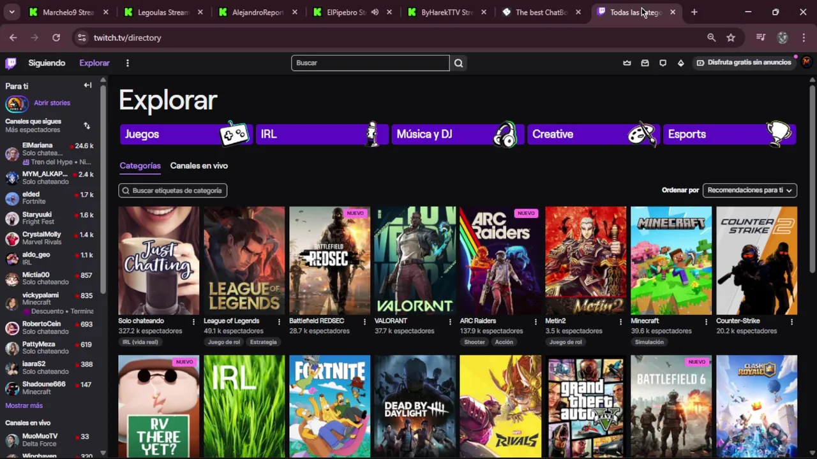
Task: Select IRL (vida real) tag
Action: (140, 342)
